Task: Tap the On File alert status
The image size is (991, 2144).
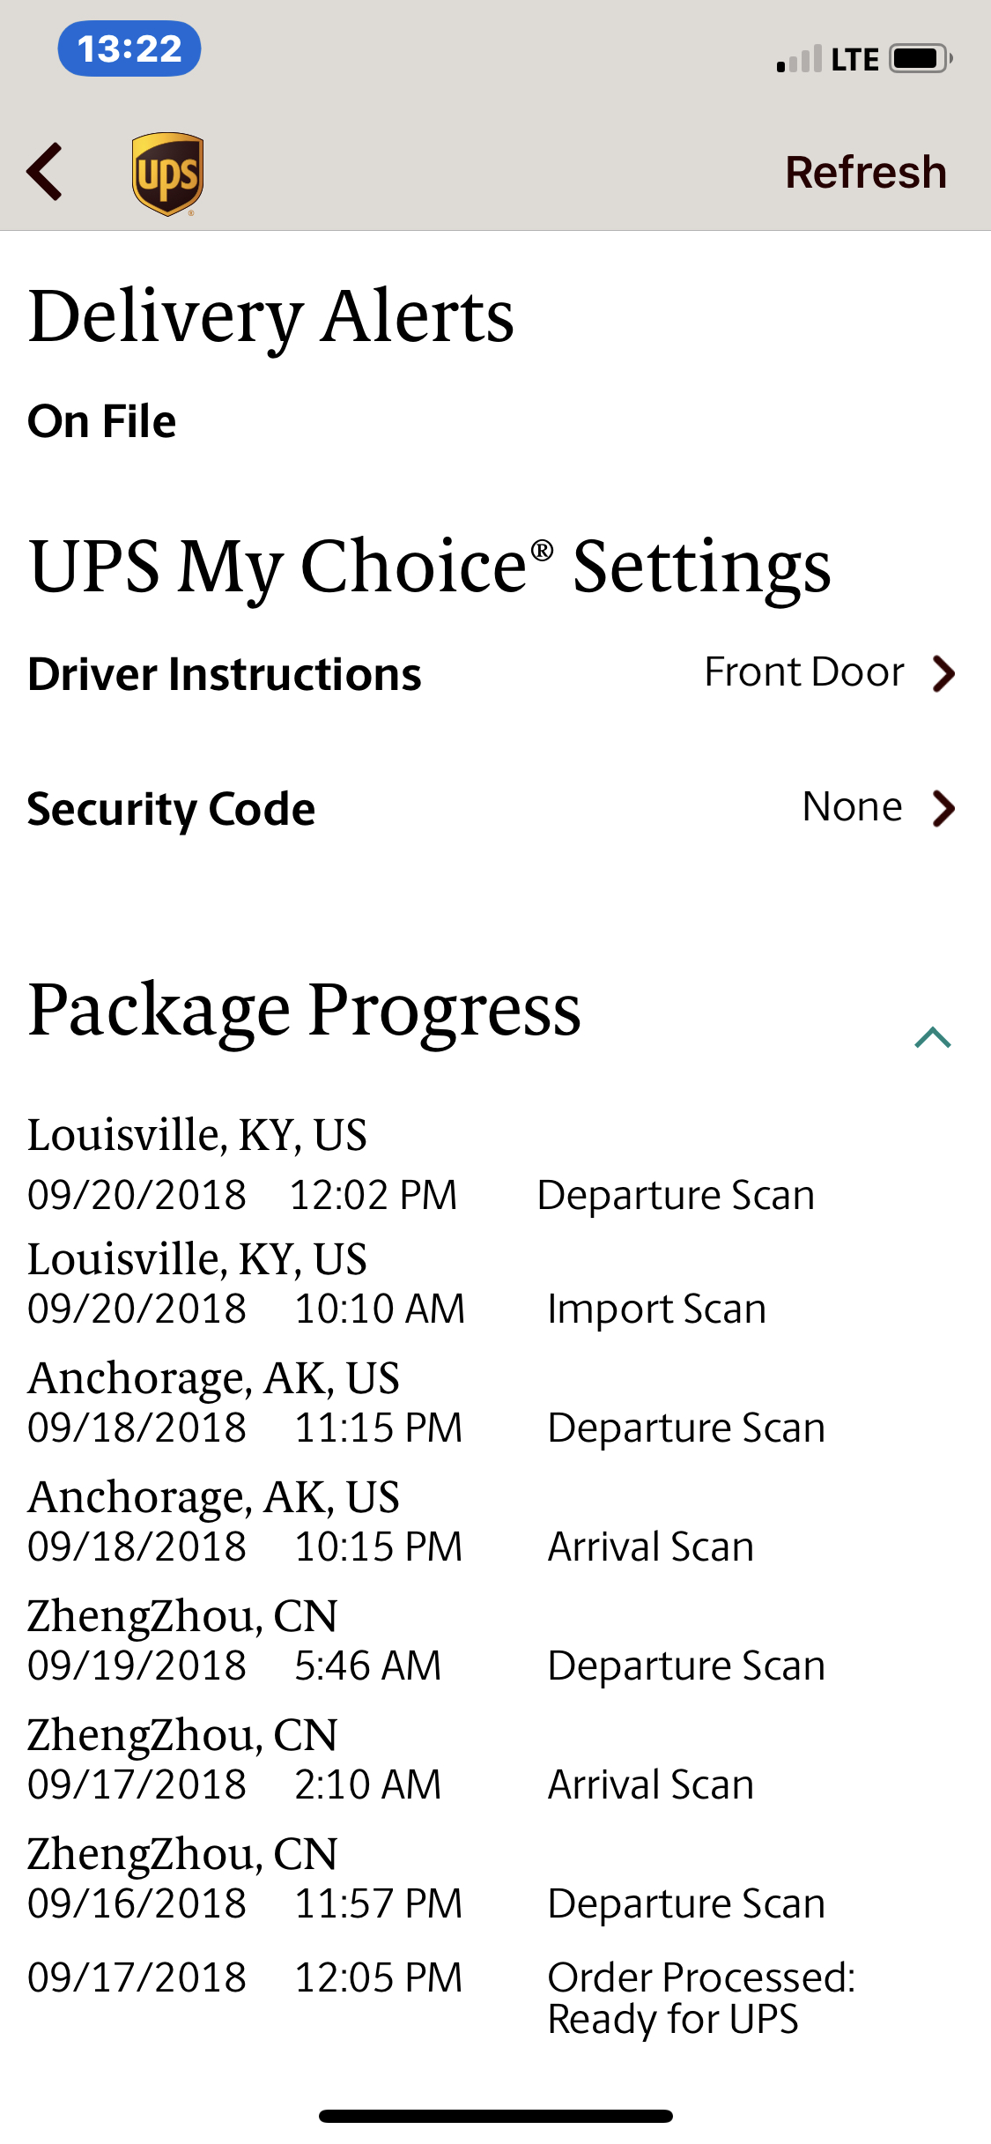Action: coord(102,421)
